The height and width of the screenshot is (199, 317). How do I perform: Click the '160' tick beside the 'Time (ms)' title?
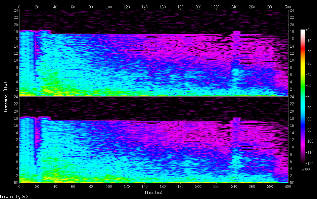coord(163,187)
